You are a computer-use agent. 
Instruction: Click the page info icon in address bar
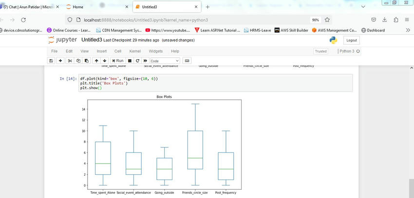pos(78,20)
